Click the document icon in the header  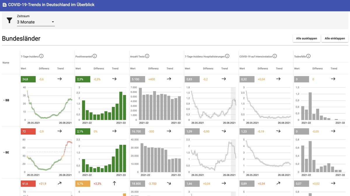click(4, 5)
